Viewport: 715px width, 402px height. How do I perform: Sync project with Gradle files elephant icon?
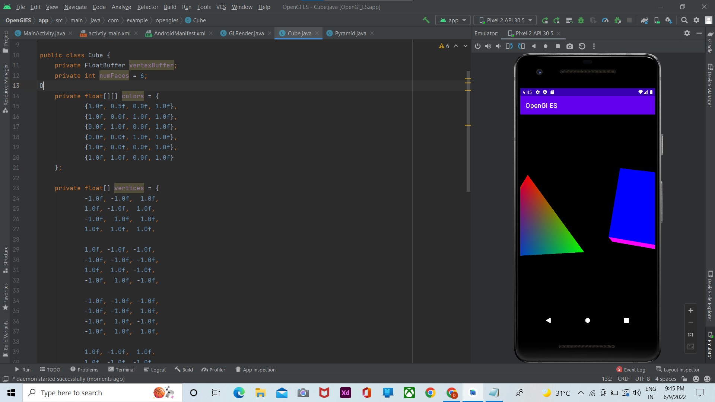click(645, 20)
